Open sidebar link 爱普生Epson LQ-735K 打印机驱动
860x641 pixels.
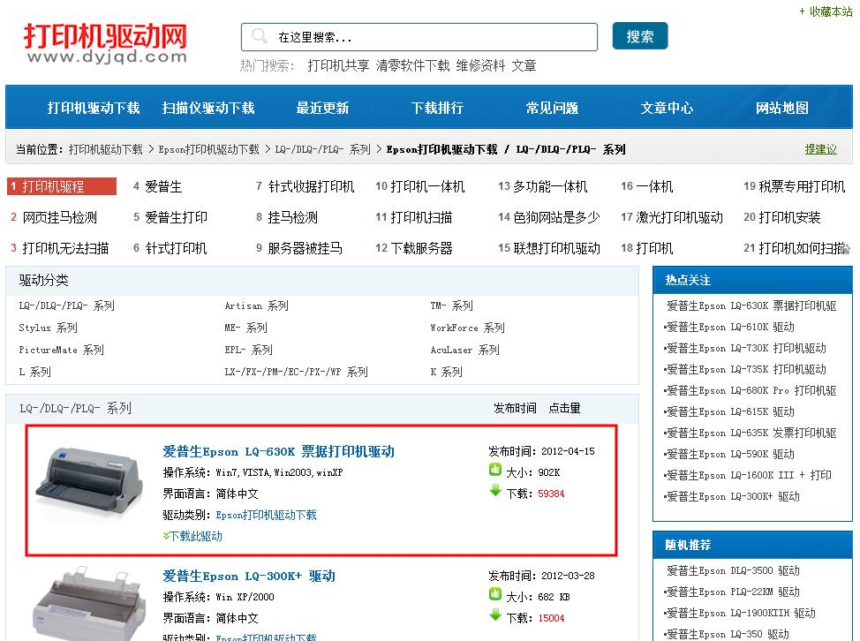pos(746,369)
